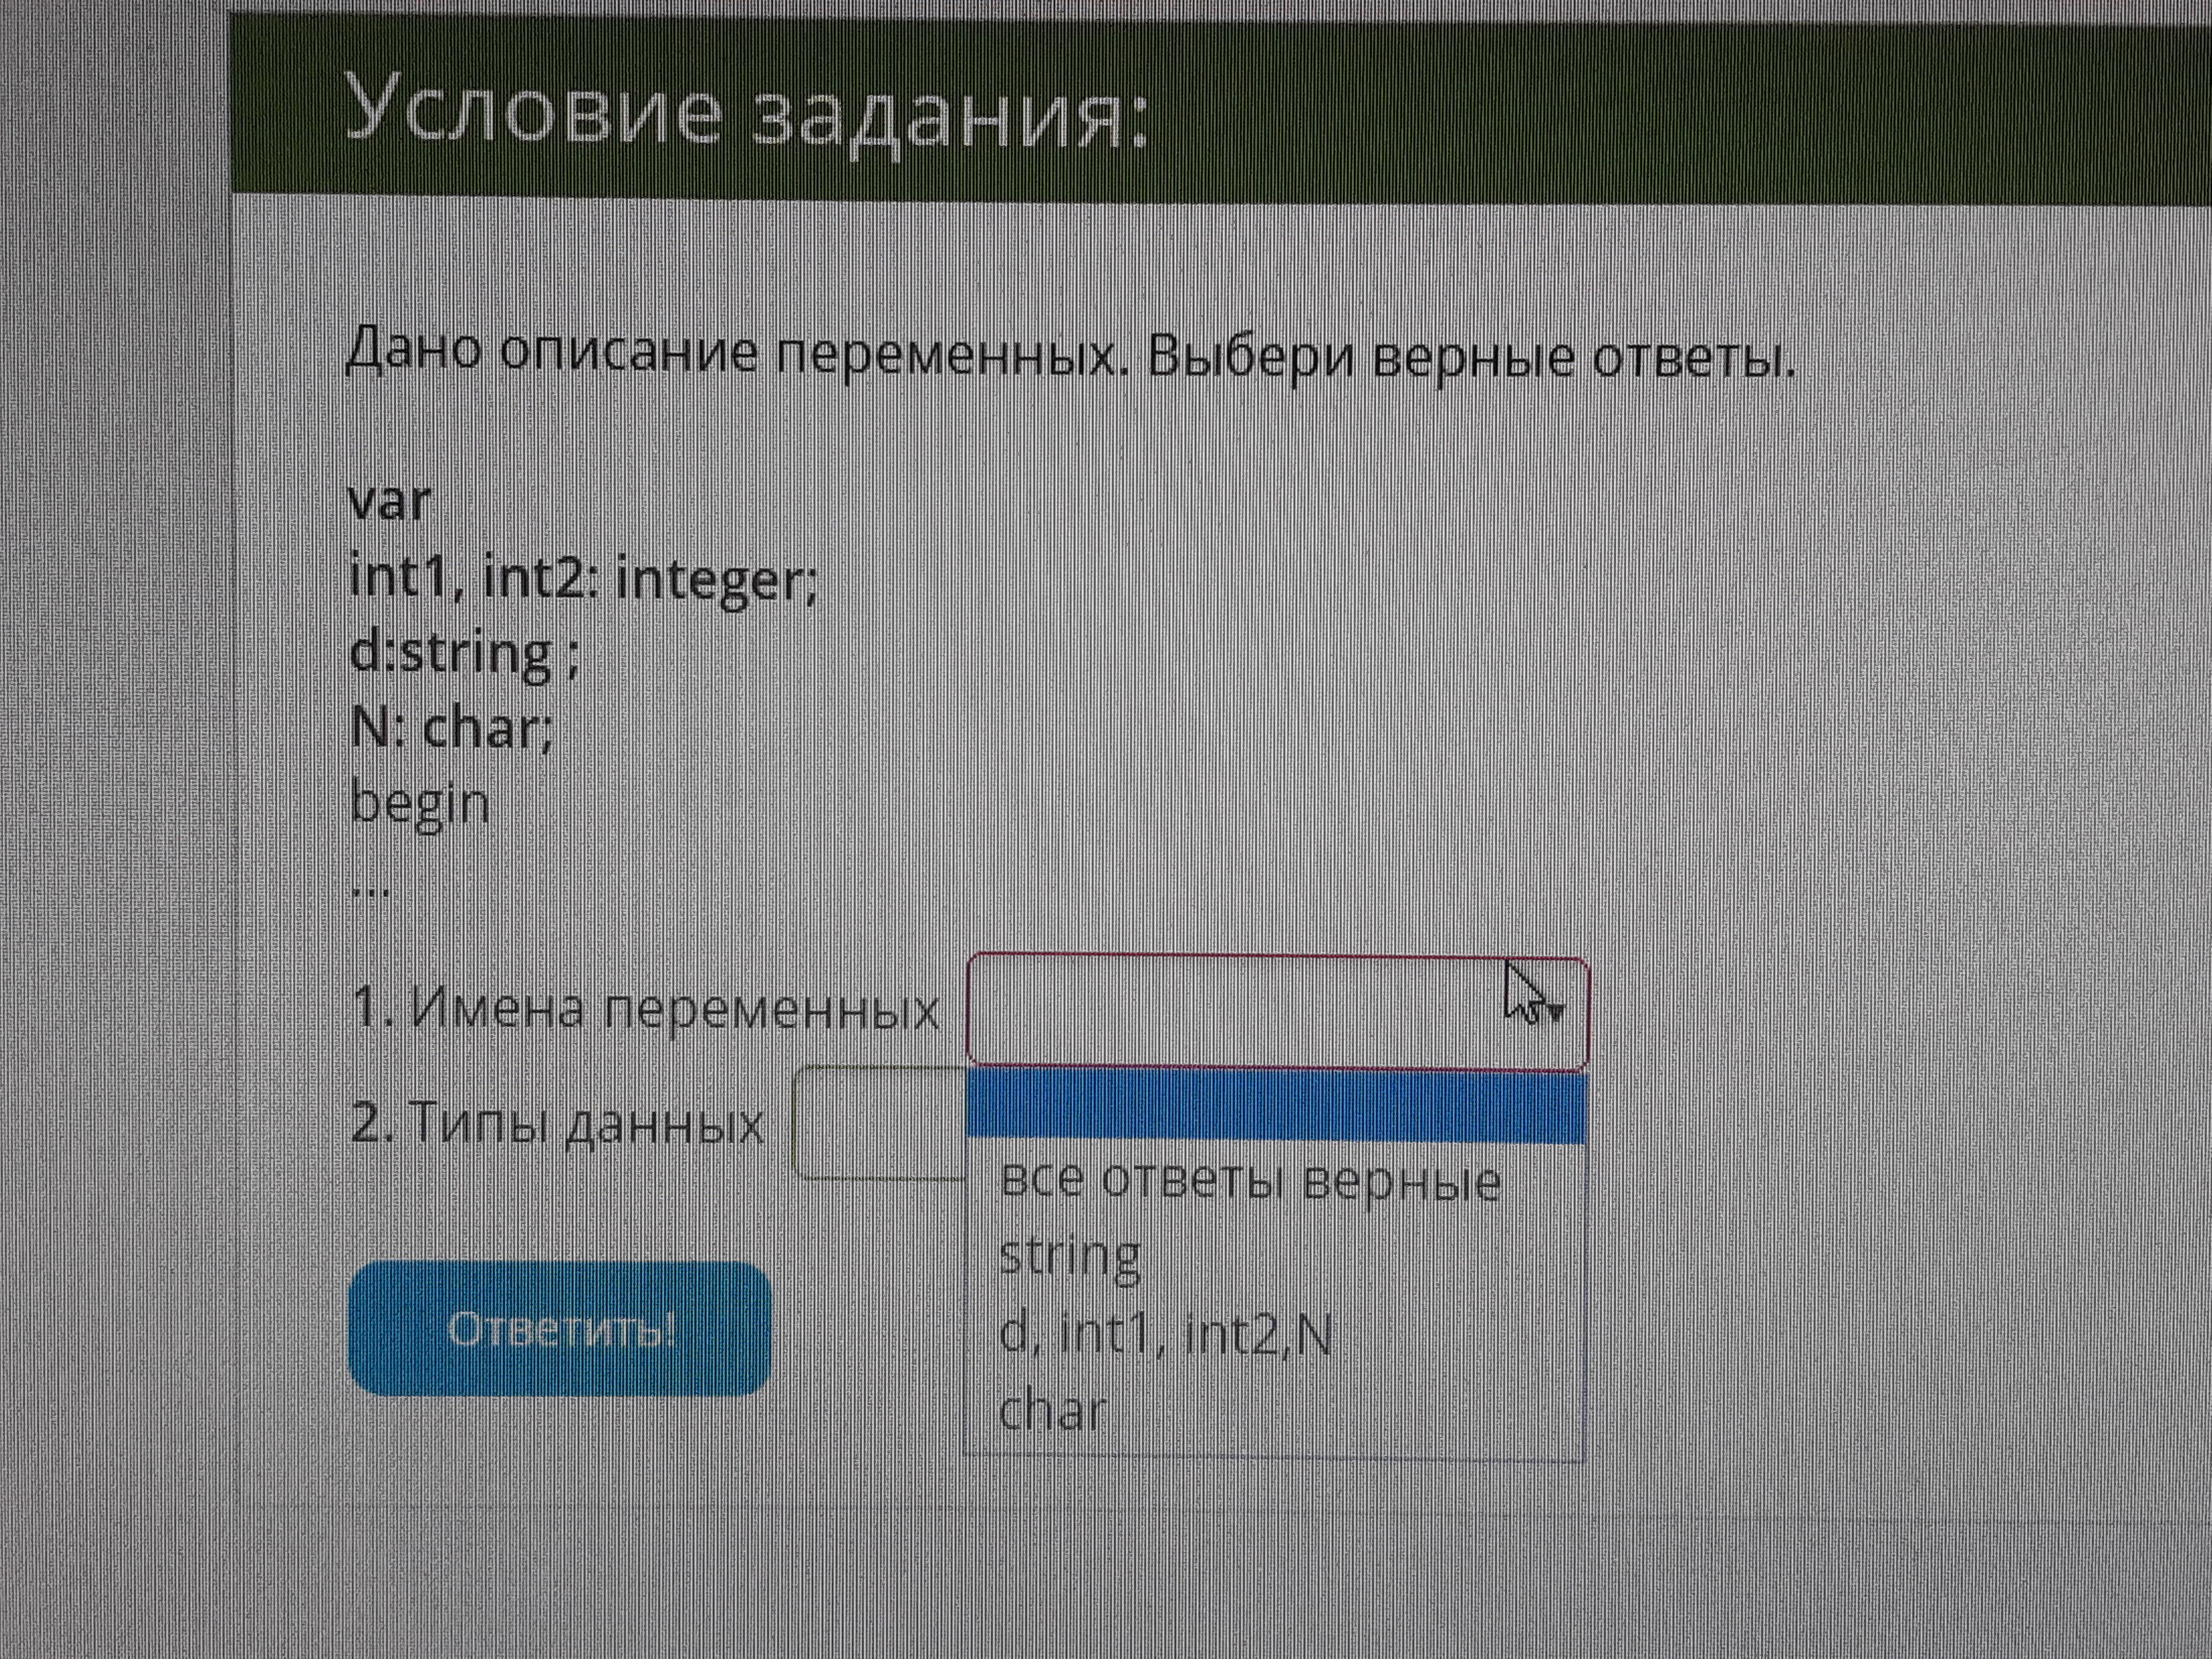The height and width of the screenshot is (1659, 2212).
Task: Click the 'var' keyword line
Action: 390,502
